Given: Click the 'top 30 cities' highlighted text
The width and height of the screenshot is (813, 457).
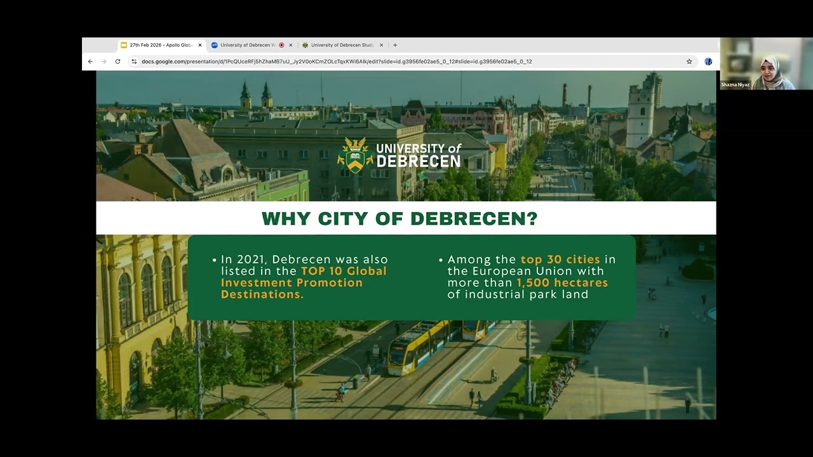Looking at the screenshot, I should [x=560, y=259].
